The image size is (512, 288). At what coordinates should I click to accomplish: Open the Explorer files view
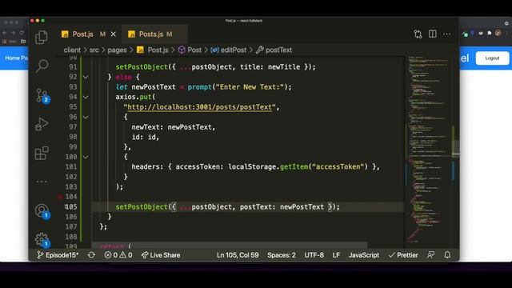(x=42, y=38)
